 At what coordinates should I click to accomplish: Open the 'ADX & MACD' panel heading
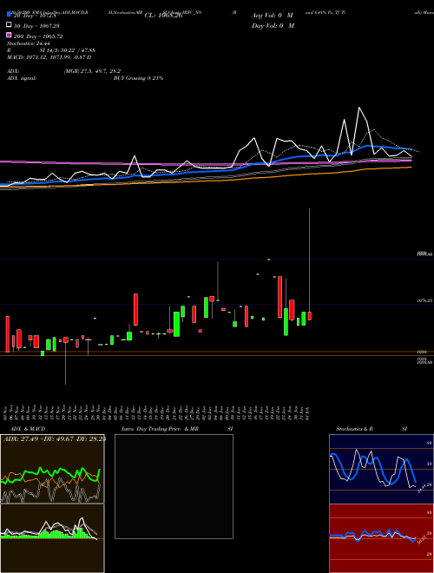coord(28,429)
